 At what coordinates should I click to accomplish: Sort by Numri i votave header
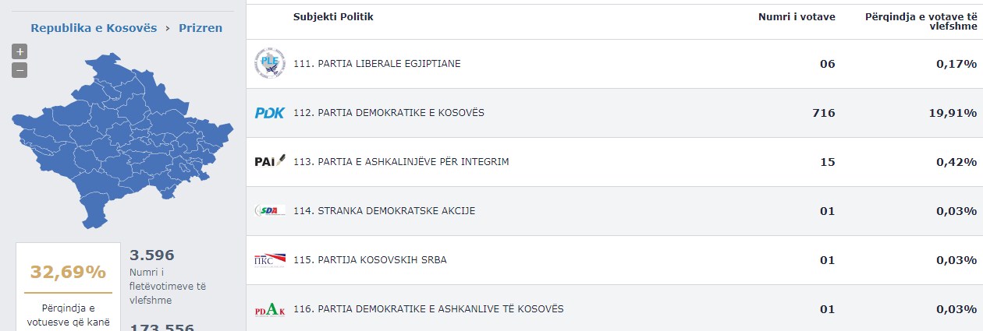pos(797,17)
